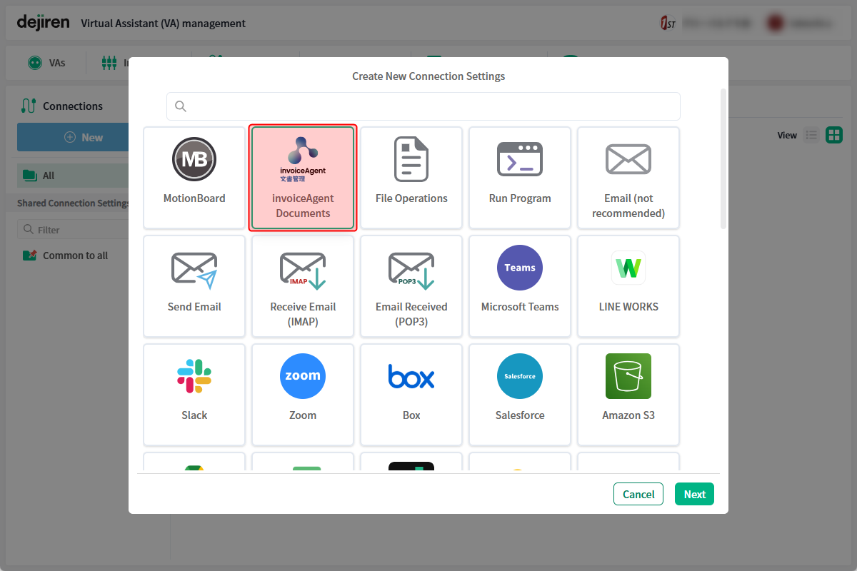Click the 'Shared Connection Settings' label
Viewport: 857px width, 571px height.
click(x=73, y=203)
